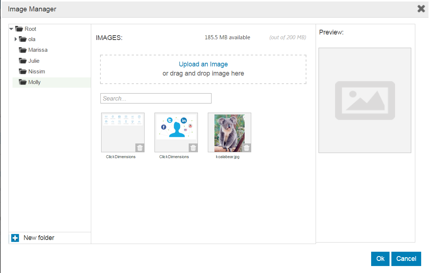Select the koala bear thumbnail
Screen dimensions: 430x273
pyautogui.click(x=229, y=132)
